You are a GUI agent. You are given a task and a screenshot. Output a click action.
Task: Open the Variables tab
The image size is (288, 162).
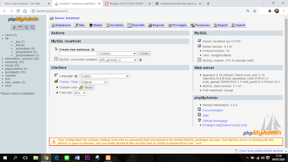(x=115, y=25)
